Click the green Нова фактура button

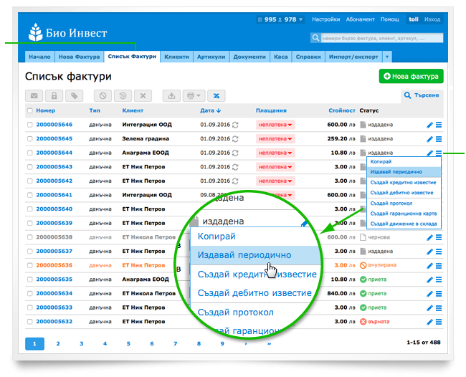pyautogui.click(x=412, y=76)
